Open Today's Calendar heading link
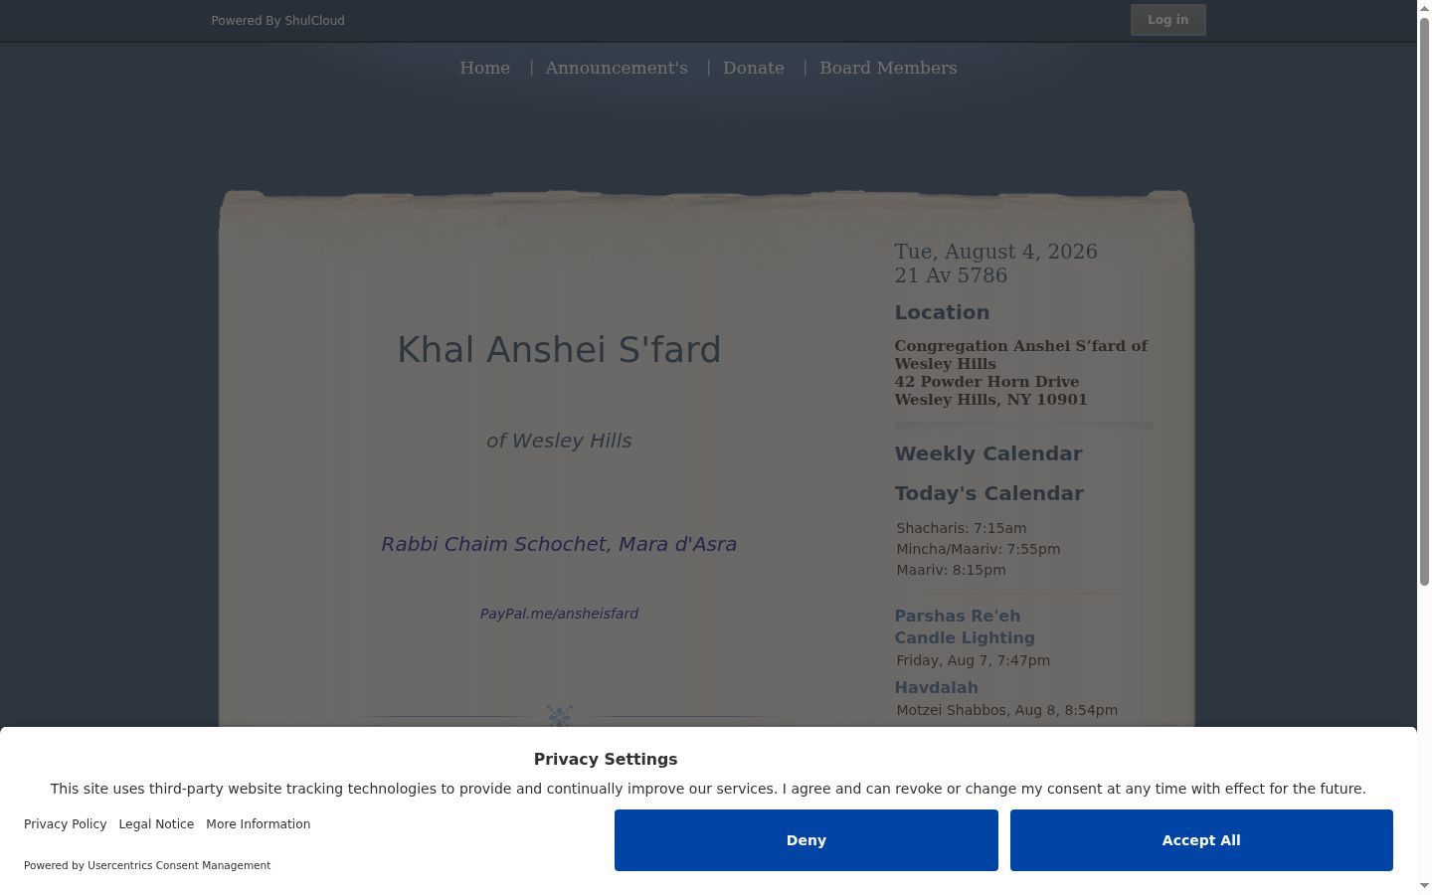The width and height of the screenshot is (1432, 895). click(988, 493)
